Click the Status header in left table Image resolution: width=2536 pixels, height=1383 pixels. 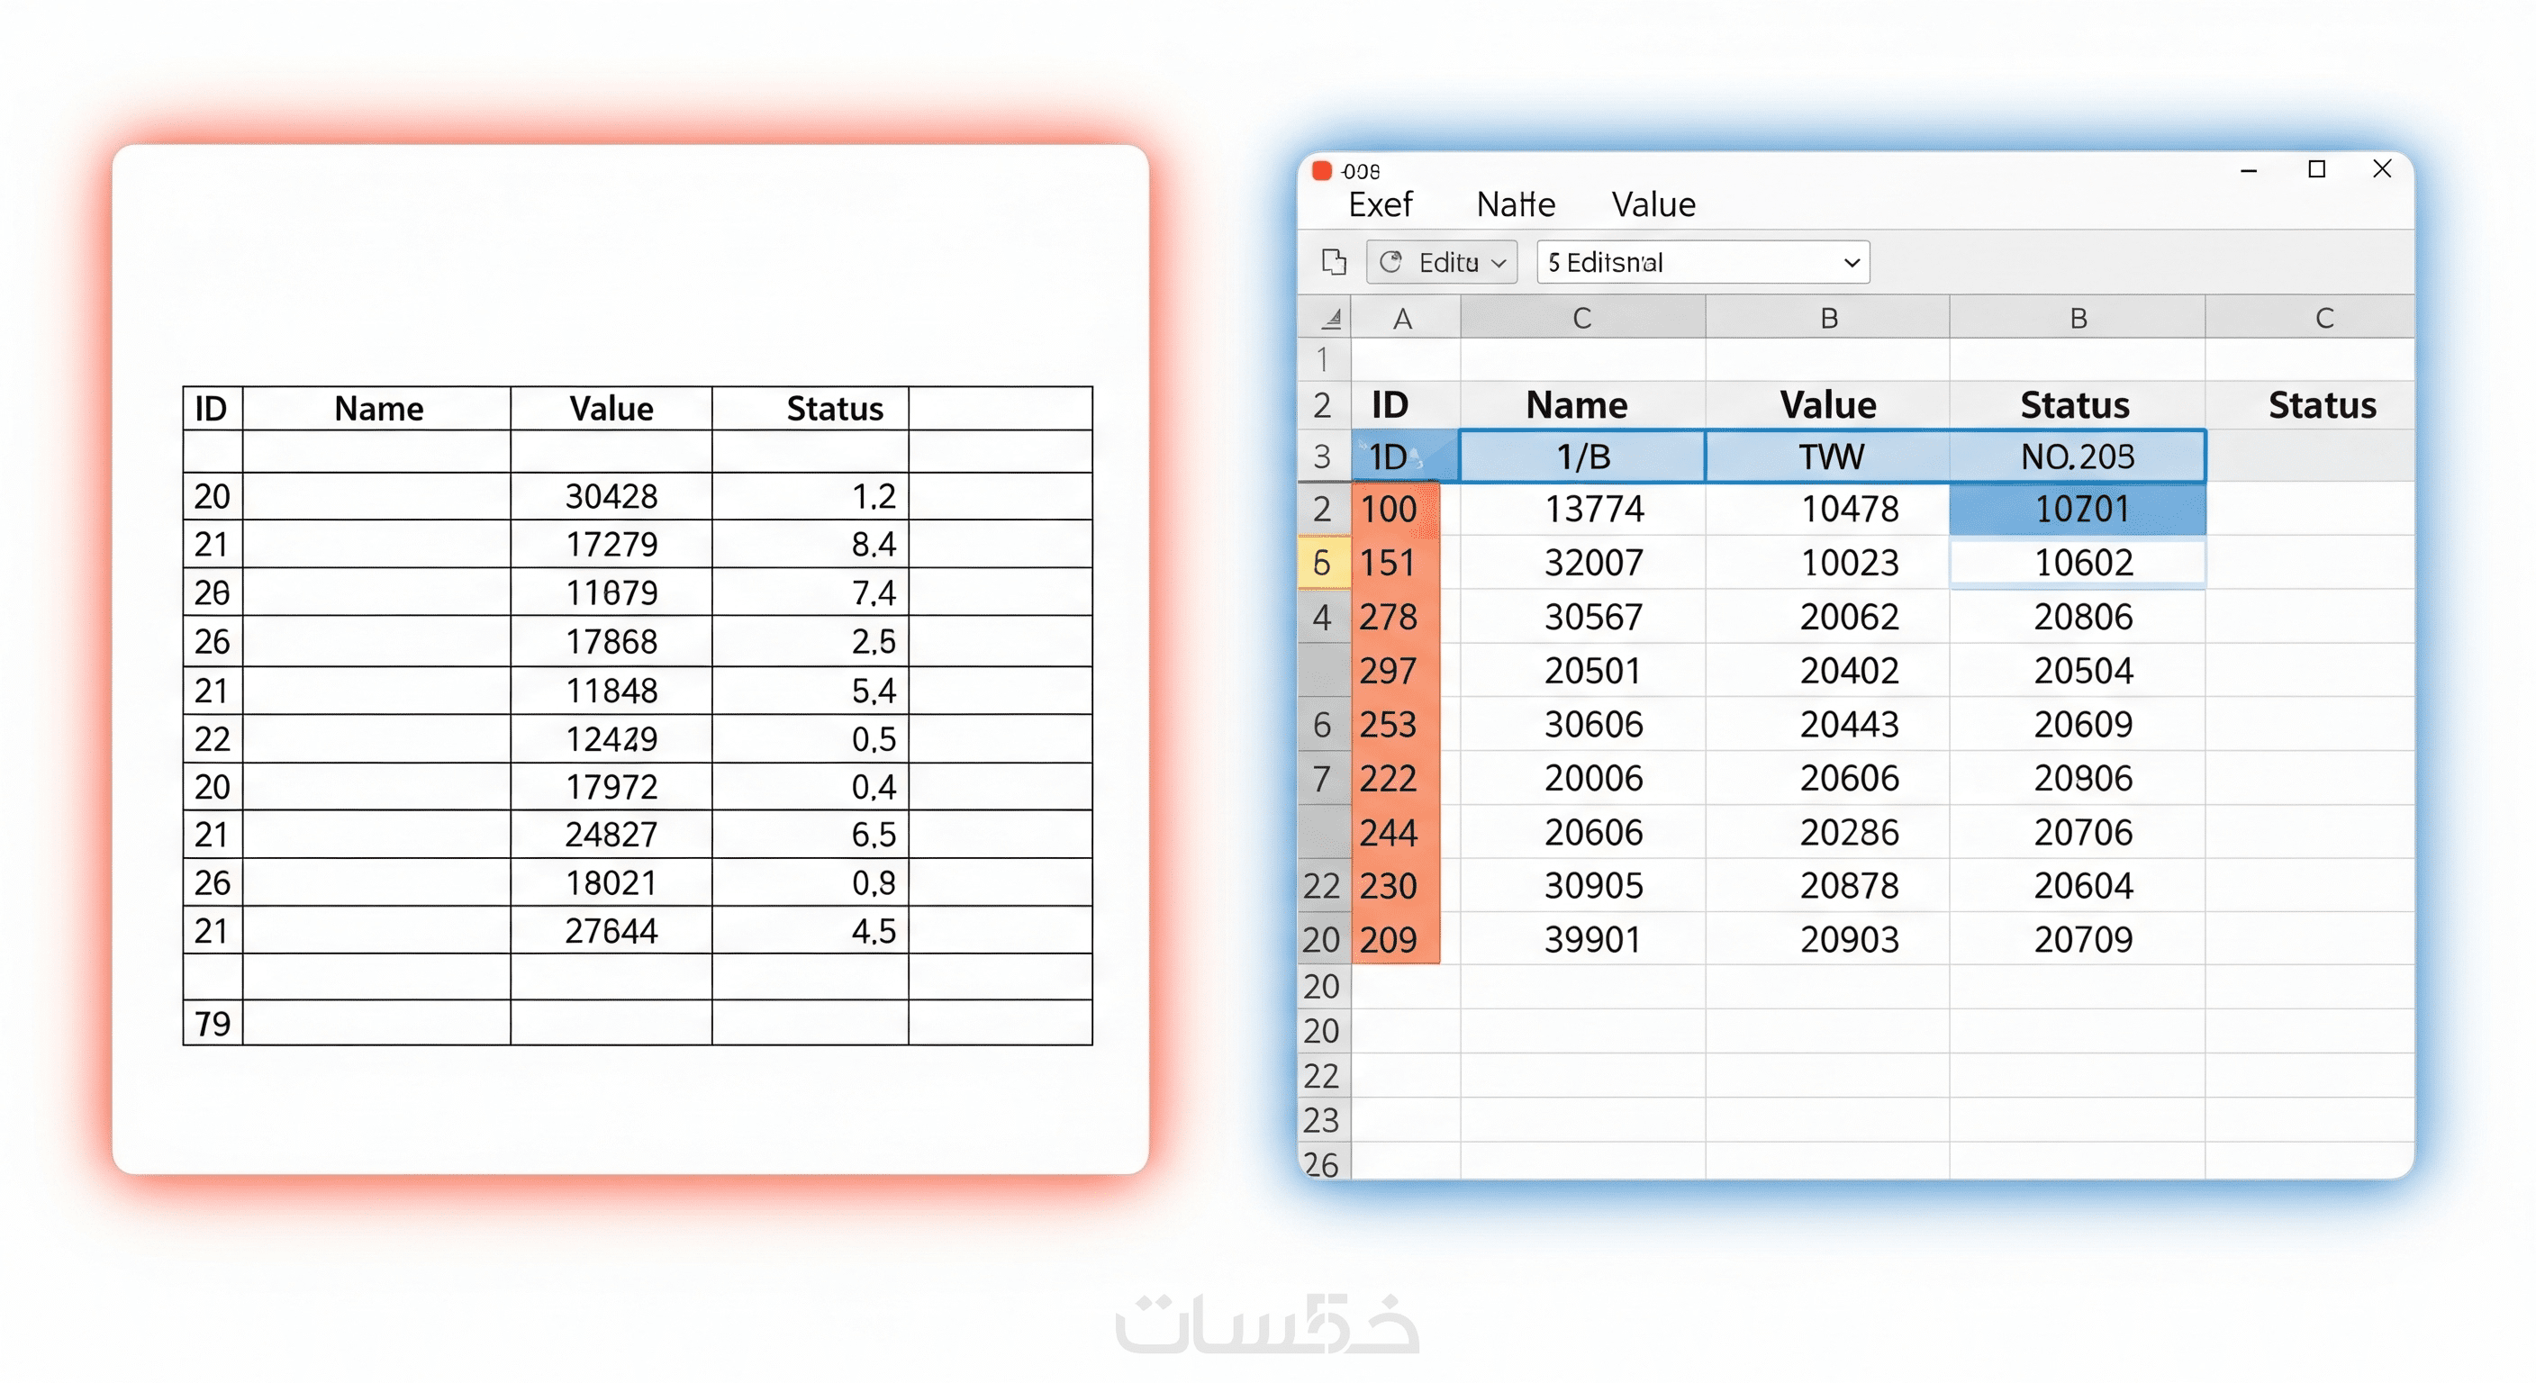click(x=834, y=409)
